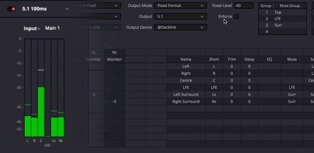Screen dimensions: 314x153
Task: Open the Output 5.1 dropdown
Action: [x=180, y=16]
